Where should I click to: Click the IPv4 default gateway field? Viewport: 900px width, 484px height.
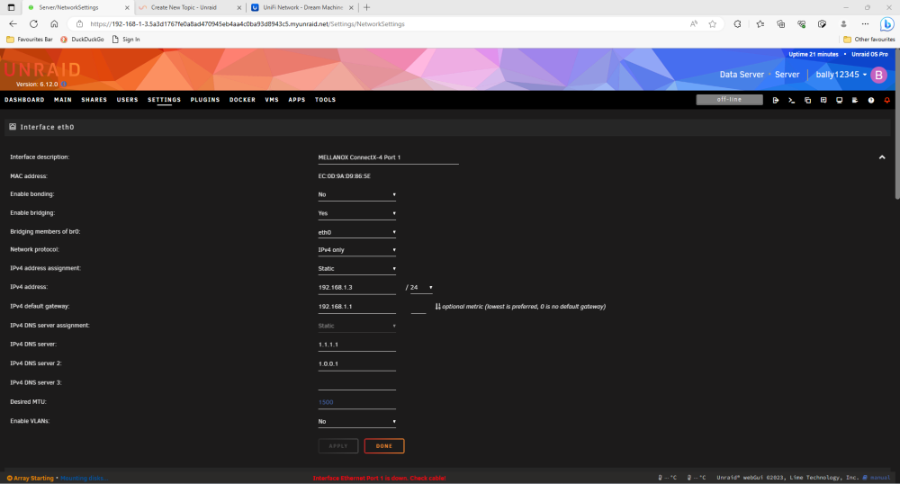tap(357, 306)
